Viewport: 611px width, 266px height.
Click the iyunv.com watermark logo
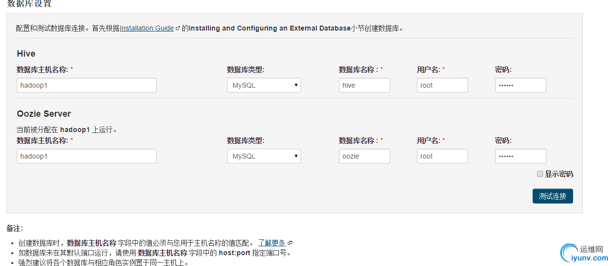tap(584, 253)
